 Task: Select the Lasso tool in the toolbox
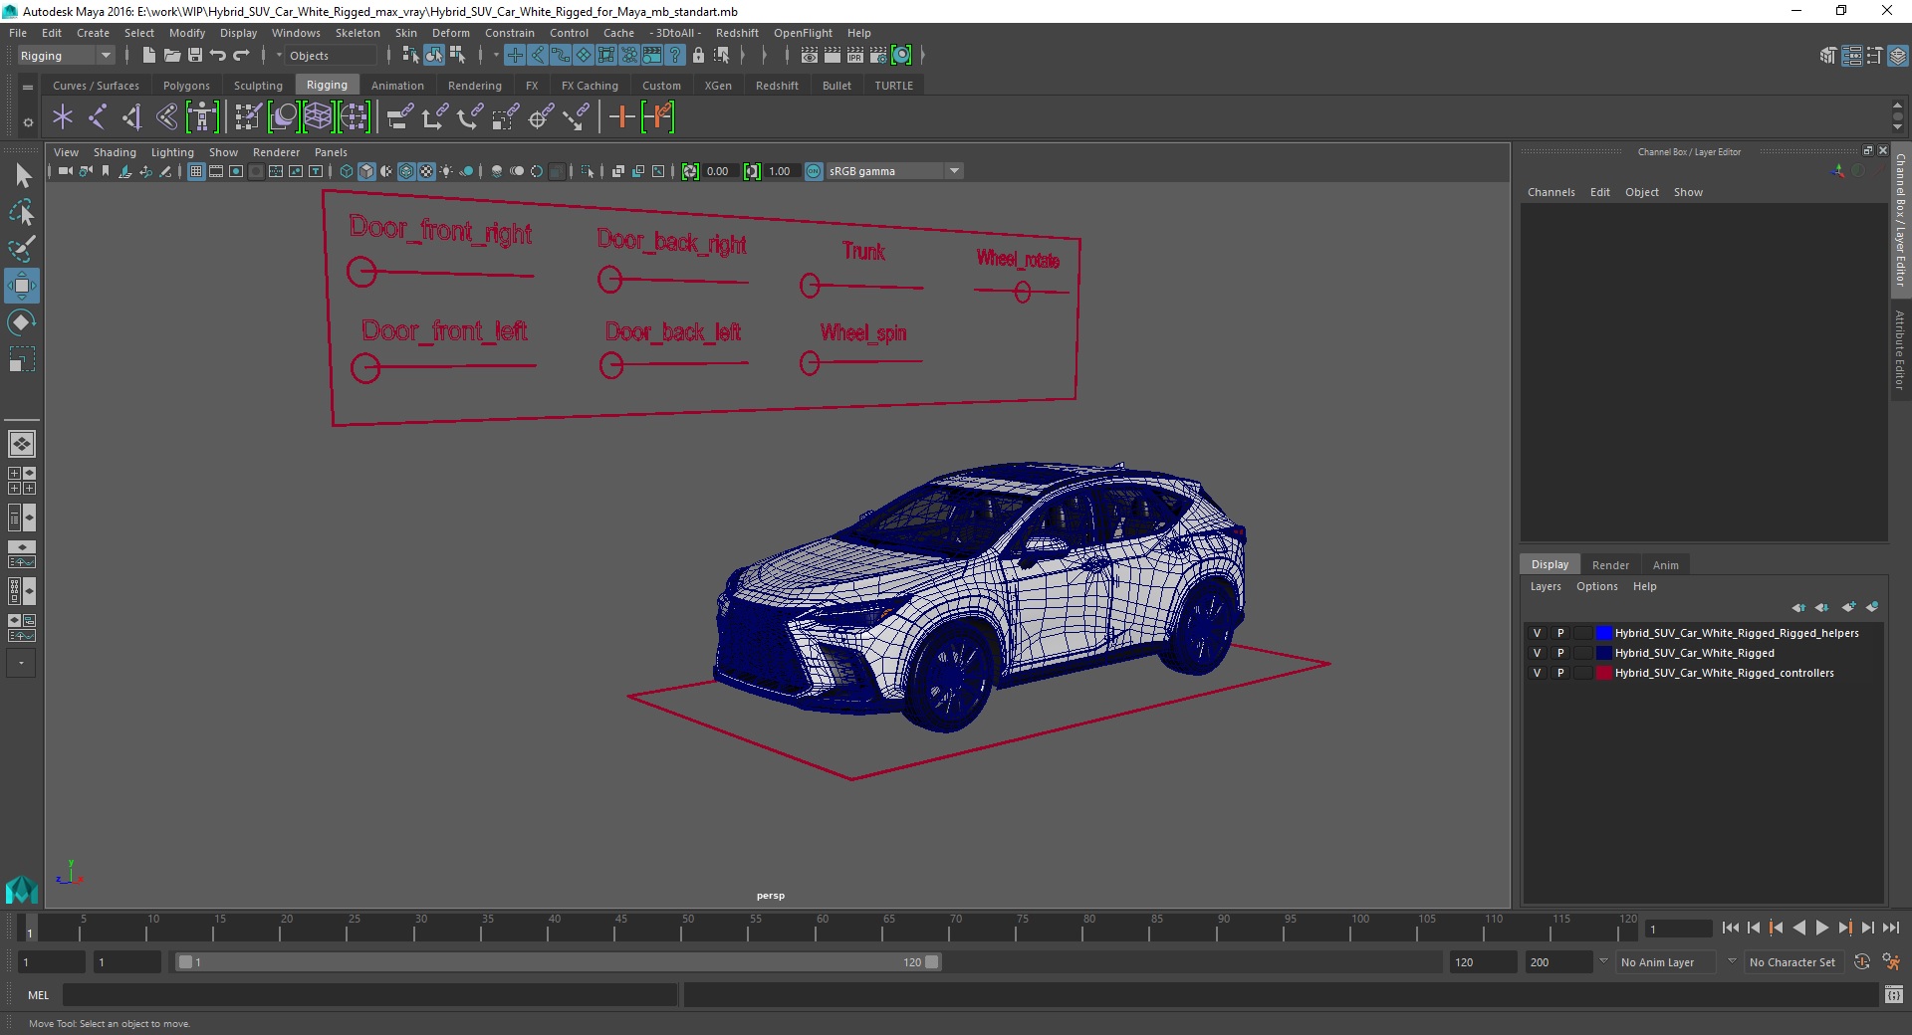[x=22, y=212]
